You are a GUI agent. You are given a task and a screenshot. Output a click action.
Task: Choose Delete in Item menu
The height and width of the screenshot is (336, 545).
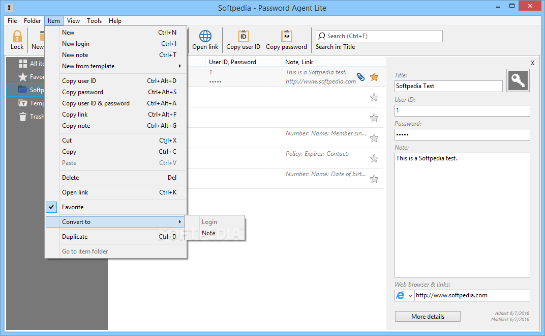pos(116,178)
